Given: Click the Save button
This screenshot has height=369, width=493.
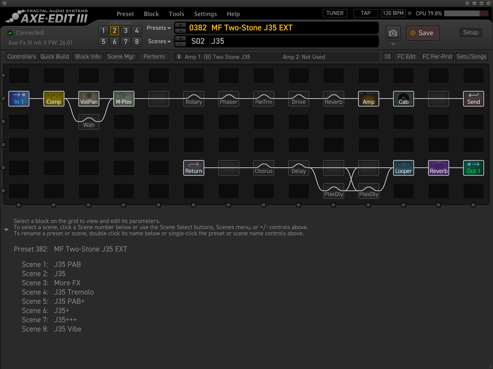Looking at the screenshot, I should click(423, 33).
